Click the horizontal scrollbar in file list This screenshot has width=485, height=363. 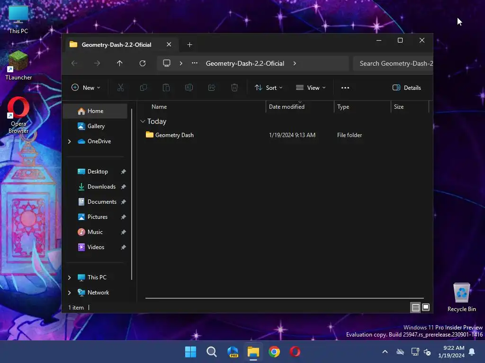284,298
